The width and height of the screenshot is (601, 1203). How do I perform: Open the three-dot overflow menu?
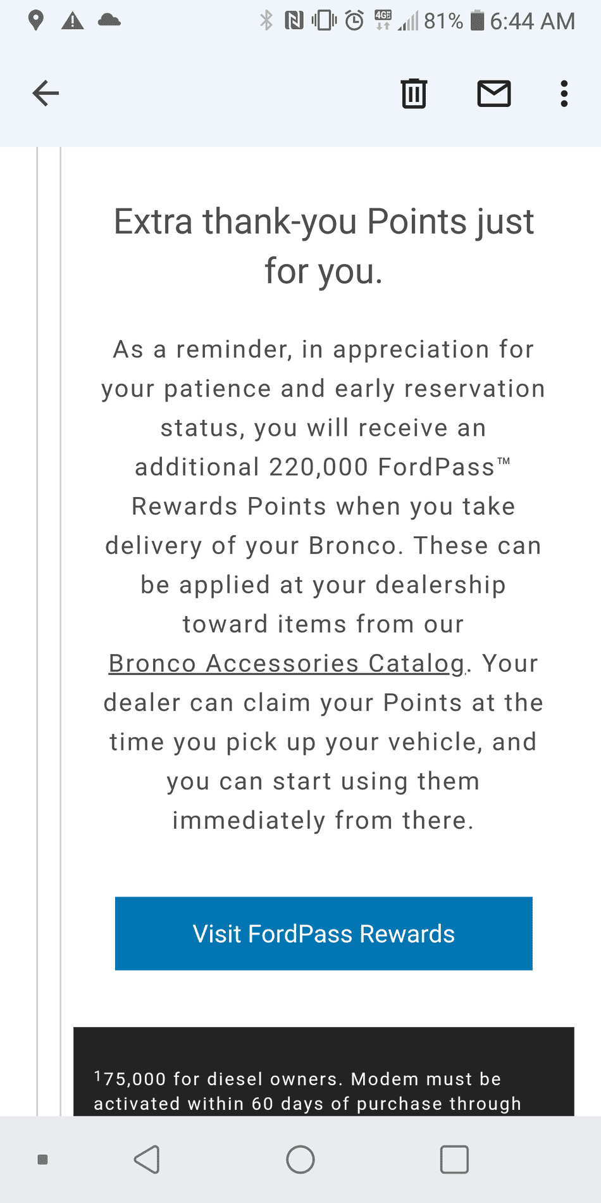coord(564,94)
